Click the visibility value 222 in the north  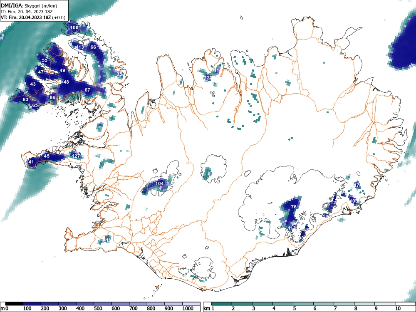point(208,77)
